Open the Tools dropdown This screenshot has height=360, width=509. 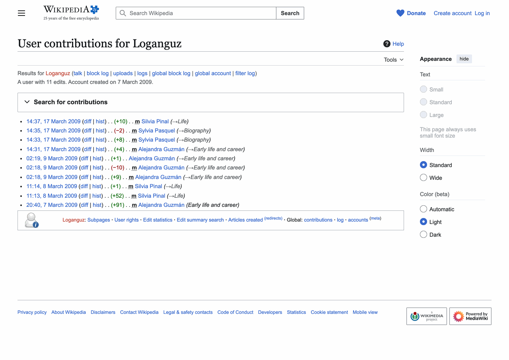point(392,59)
